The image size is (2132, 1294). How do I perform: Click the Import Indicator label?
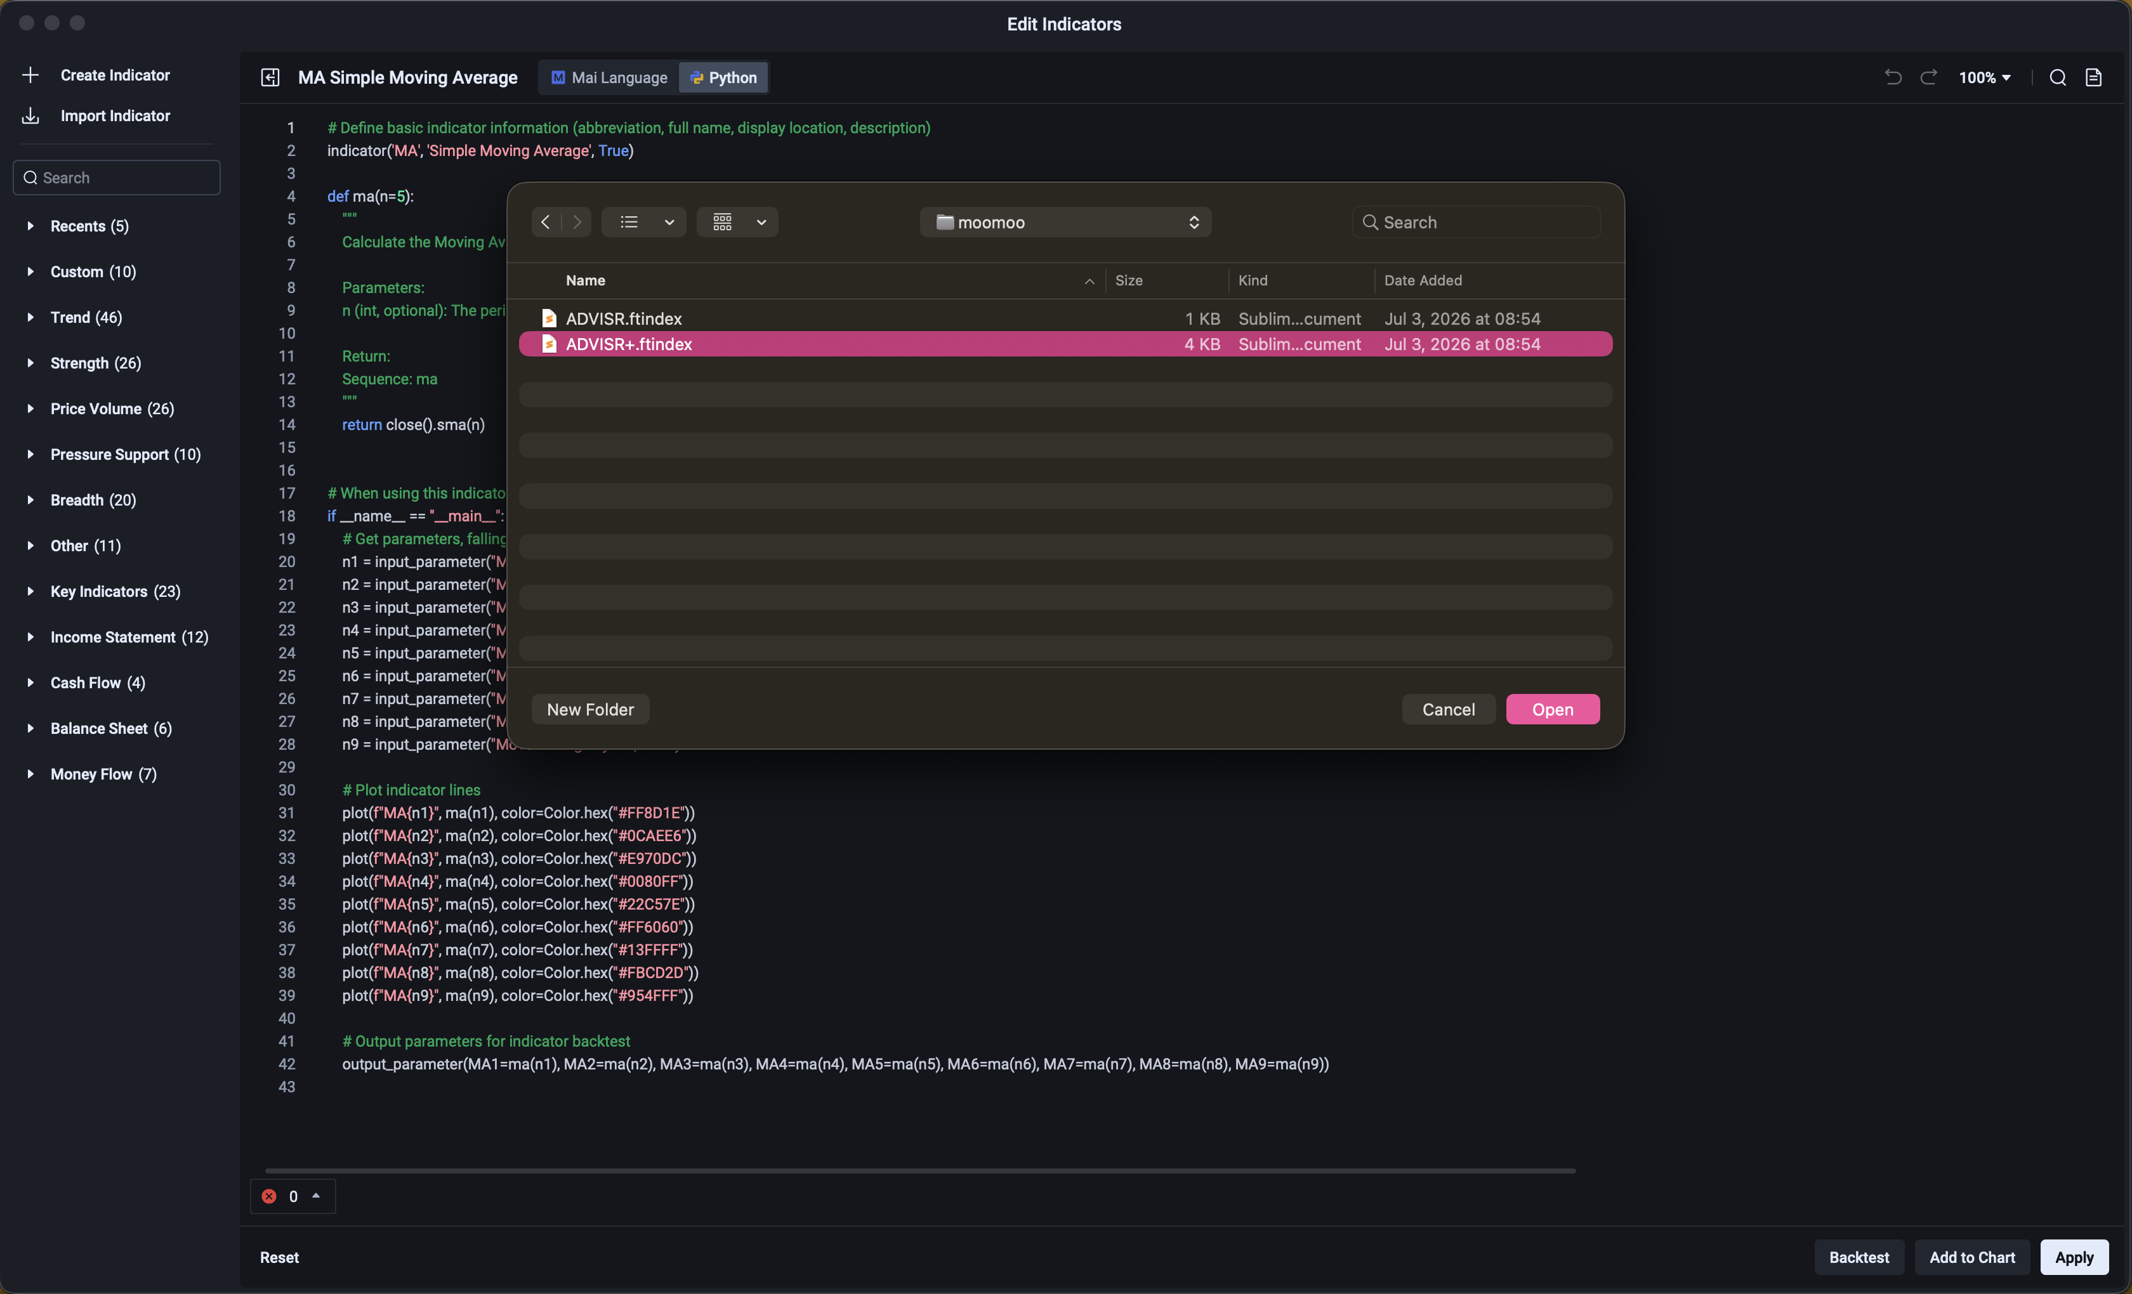[115, 116]
